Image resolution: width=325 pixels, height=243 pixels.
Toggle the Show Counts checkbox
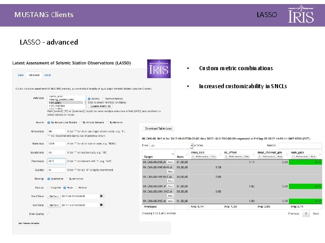pos(48,214)
